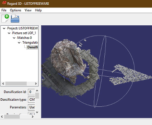Image resolution: width=152 pixels, height=125 pixels.
Task: Click the properties panel's up scroll arrow
Action: tap(37, 91)
